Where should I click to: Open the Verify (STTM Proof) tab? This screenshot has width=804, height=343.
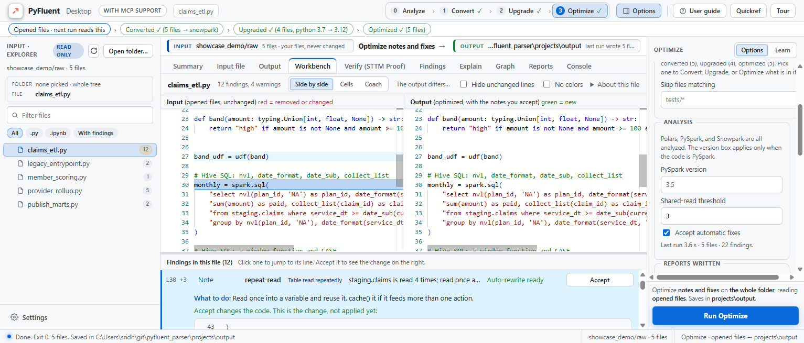[375, 66]
